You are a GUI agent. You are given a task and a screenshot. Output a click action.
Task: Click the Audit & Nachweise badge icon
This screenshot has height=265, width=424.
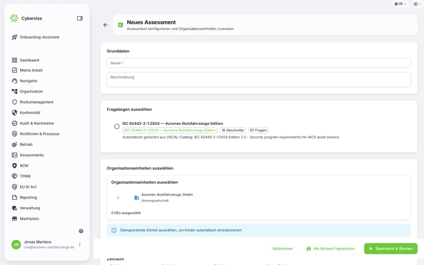[14, 123]
